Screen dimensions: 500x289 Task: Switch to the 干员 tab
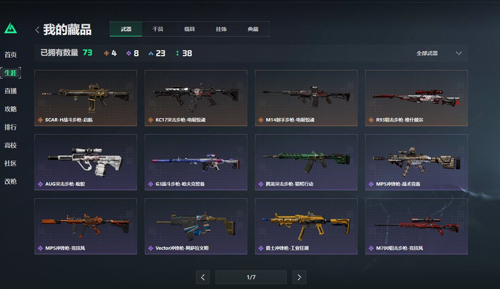point(157,29)
